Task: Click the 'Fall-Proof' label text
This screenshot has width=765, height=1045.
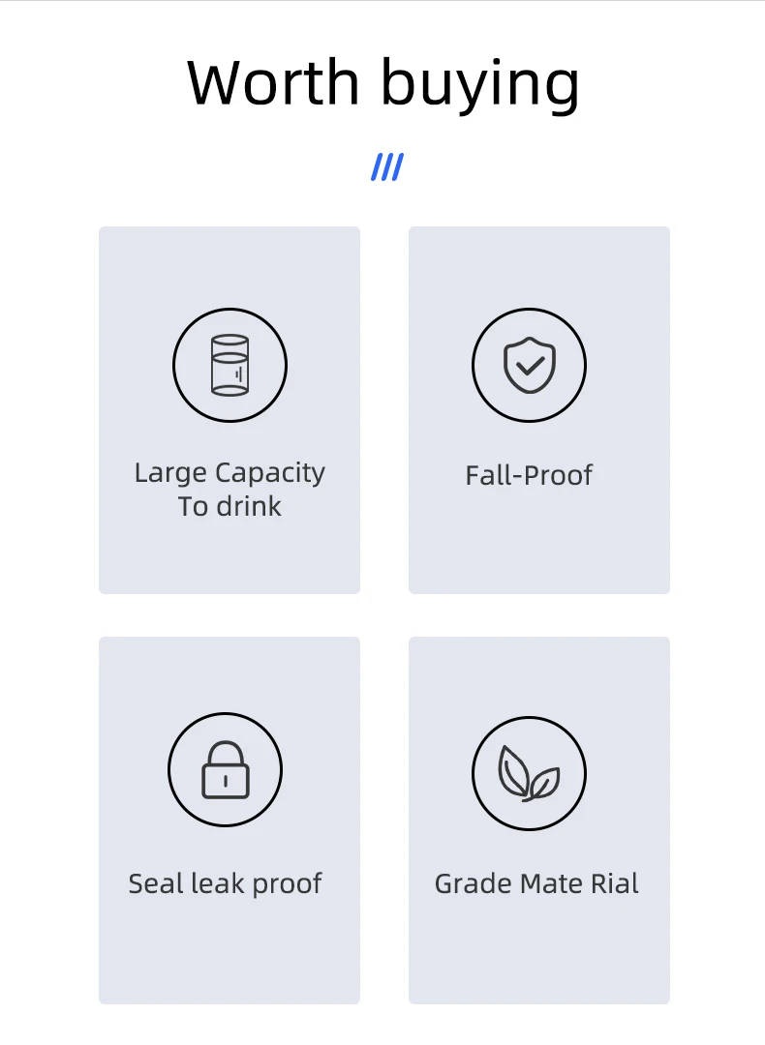Action: 529,475
